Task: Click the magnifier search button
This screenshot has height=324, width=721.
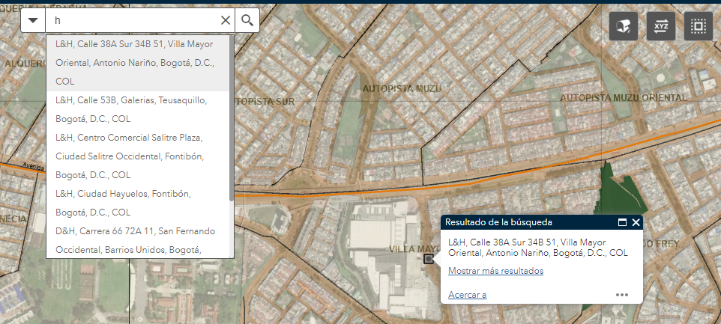Action: [247, 20]
